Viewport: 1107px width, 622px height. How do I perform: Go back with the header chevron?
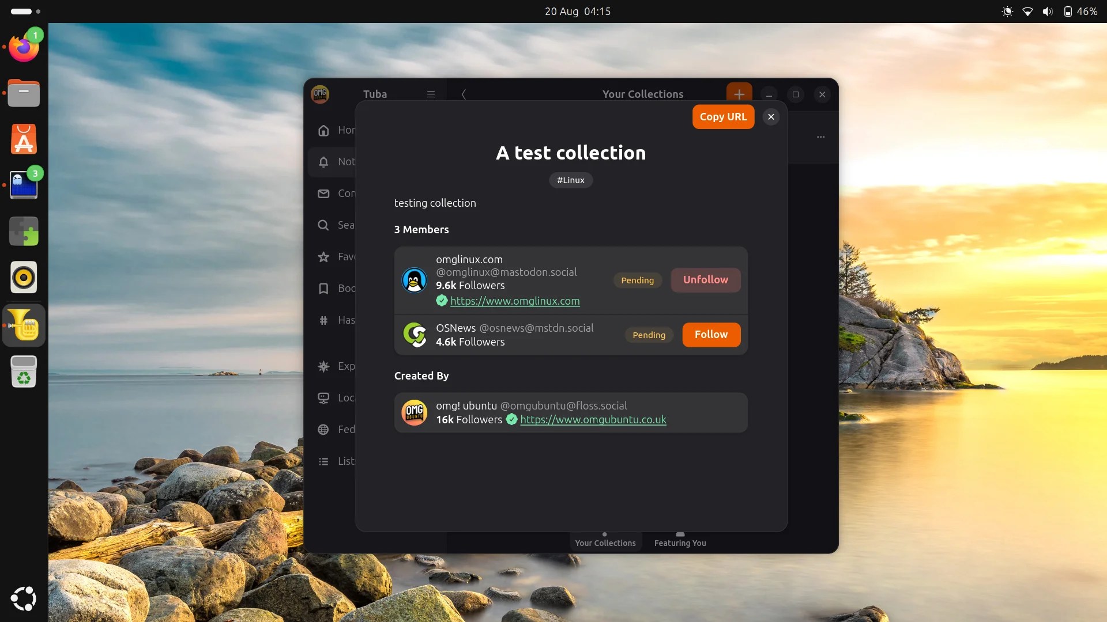pyautogui.click(x=464, y=94)
